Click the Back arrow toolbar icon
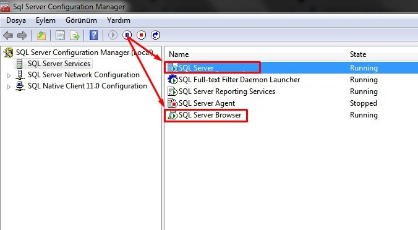Screen dimensions: 418x230 click(x=8, y=35)
